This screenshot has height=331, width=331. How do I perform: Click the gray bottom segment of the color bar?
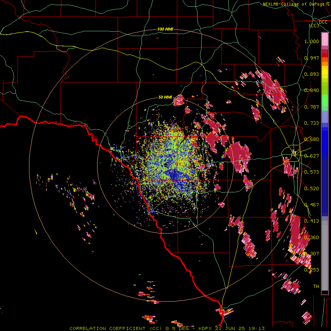pos(325,256)
